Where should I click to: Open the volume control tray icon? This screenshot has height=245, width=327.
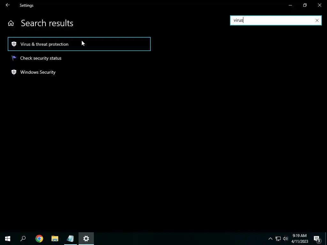(285, 239)
